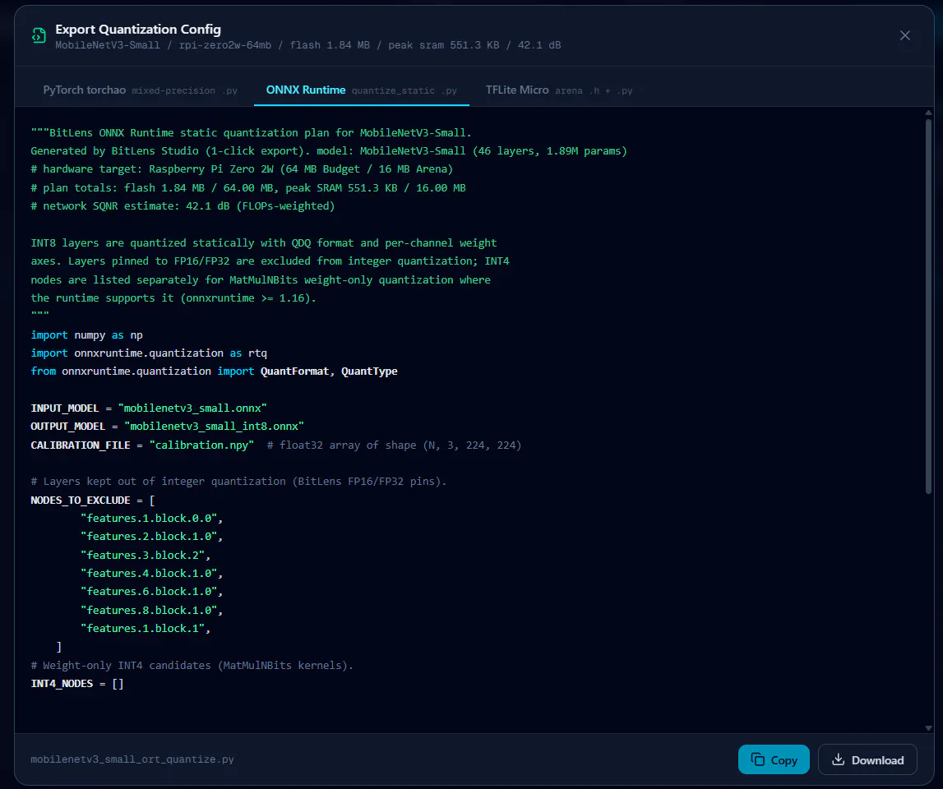Click the scrollbar up arrow

click(928, 113)
